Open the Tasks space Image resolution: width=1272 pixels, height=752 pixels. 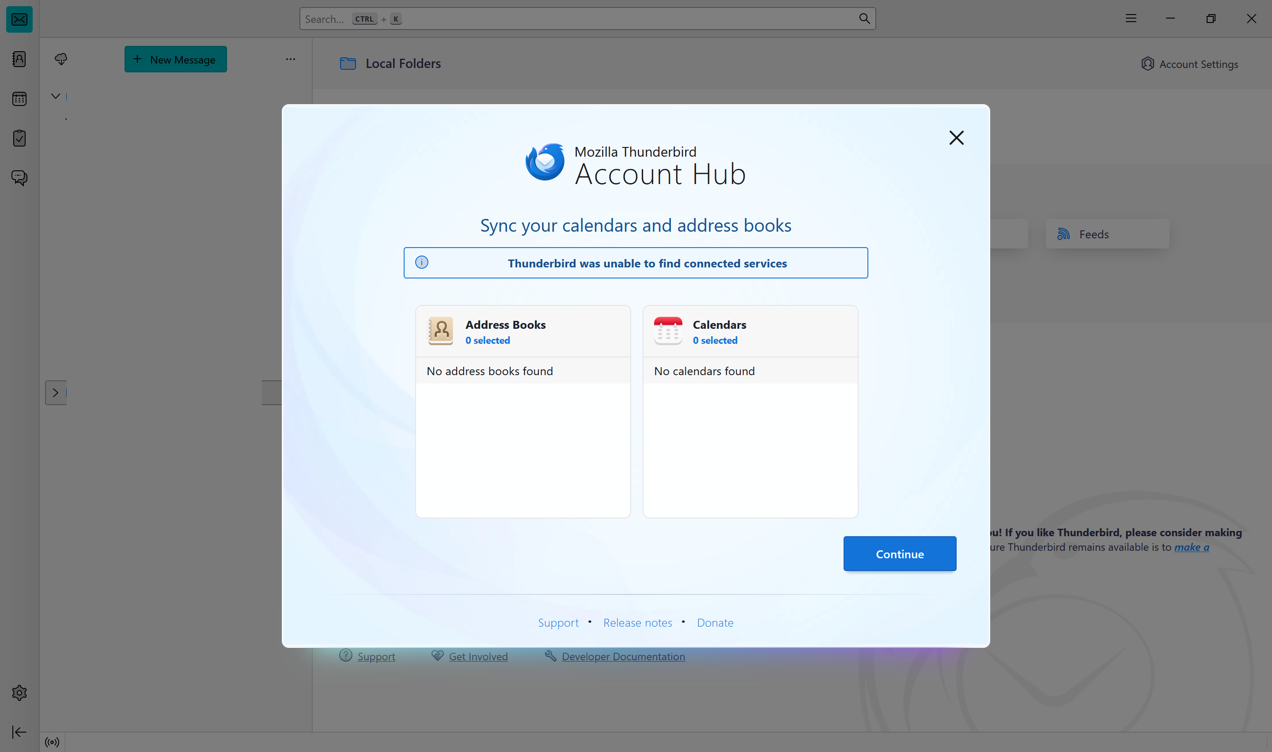tap(19, 138)
